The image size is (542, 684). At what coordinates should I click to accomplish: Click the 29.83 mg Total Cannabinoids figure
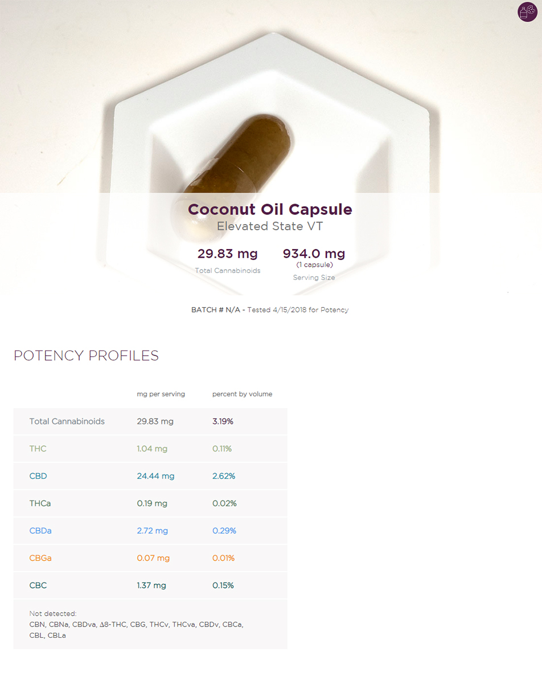(x=228, y=254)
